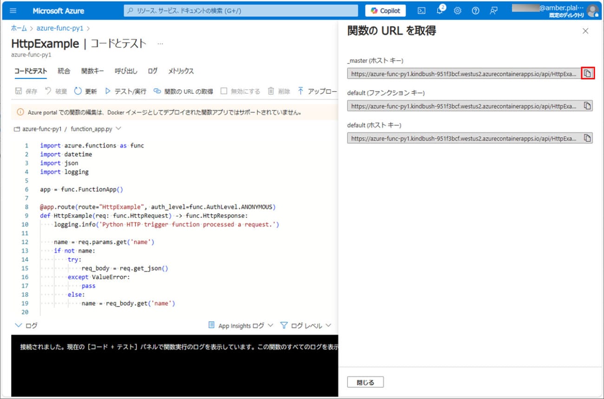The image size is (604, 399).
Task: Open the Azure portal hamburger menu
Action: click(13, 11)
